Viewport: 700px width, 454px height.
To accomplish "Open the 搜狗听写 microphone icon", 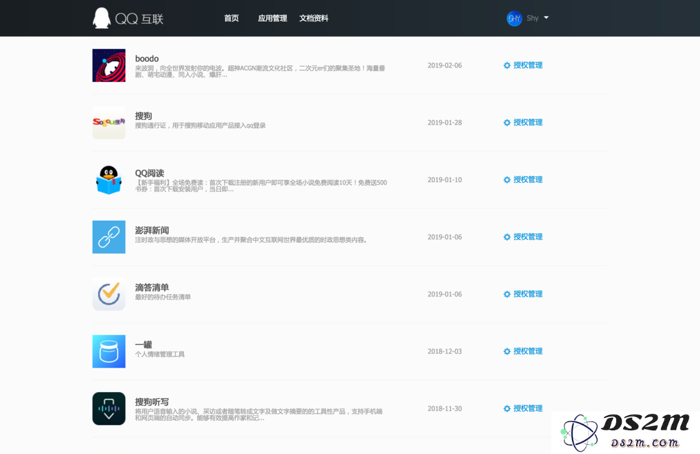I will point(109,408).
